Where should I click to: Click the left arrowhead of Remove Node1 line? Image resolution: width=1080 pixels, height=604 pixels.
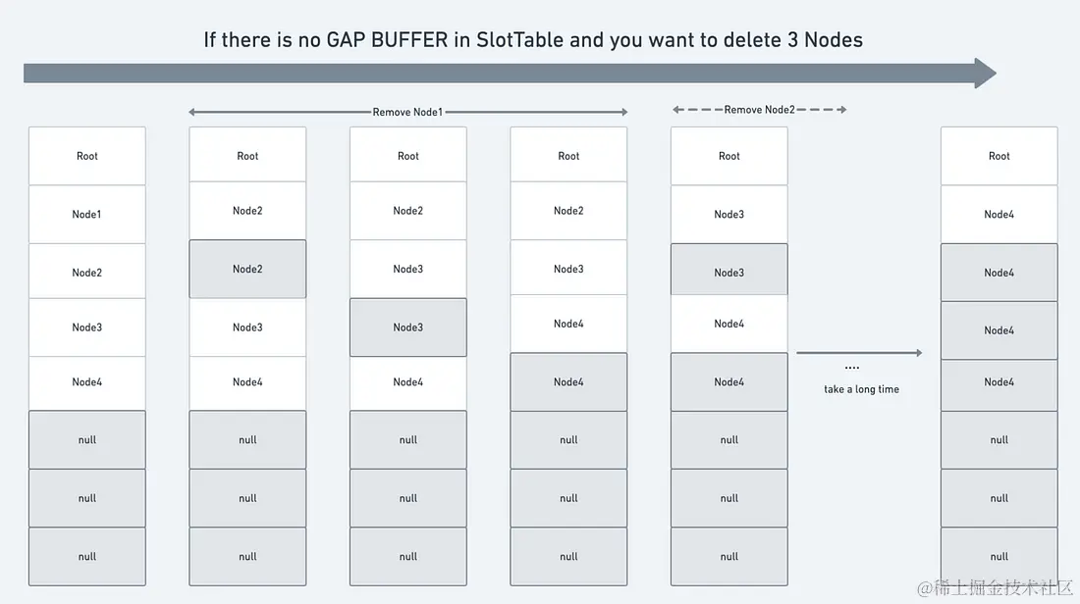(x=192, y=112)
